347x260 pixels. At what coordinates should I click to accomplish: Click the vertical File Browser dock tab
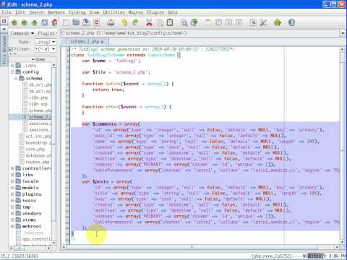[x=4, y=50]
